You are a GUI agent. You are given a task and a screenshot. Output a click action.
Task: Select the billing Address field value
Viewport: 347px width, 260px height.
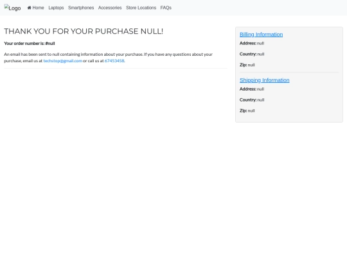coord(260,44)
